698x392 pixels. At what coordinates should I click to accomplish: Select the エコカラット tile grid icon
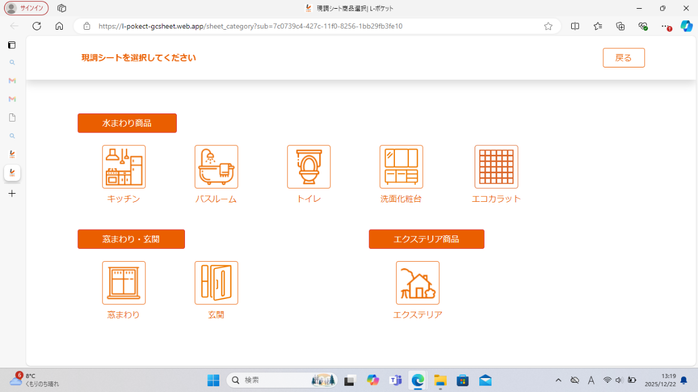pos(496,167)
